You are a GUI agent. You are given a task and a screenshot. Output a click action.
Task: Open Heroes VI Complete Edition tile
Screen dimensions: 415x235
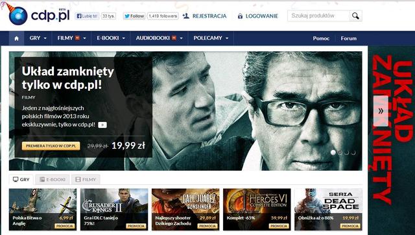[257, 209]
